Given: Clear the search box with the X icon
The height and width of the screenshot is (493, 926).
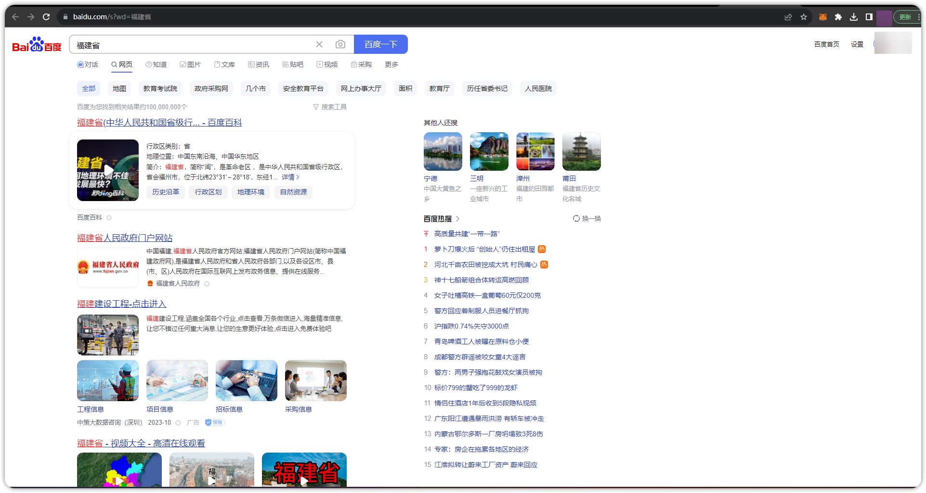Looking at the screenshot, I should (319, 44).
